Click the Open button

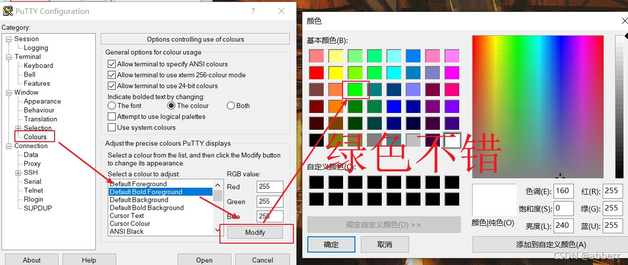pos(204,260)
